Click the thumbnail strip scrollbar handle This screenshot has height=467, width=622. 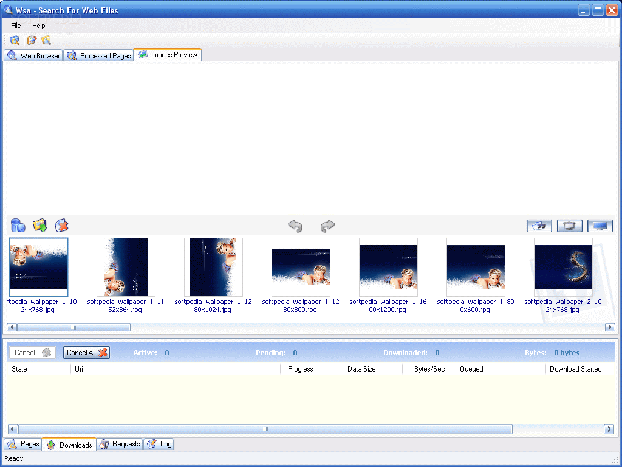(x=73, y=327)
